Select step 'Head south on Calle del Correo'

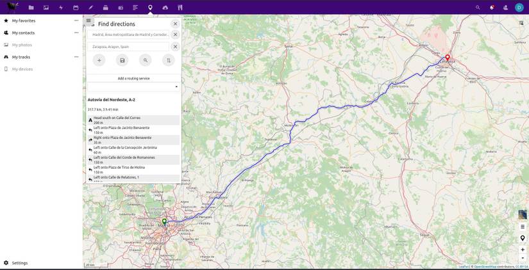tap(133, 120)
